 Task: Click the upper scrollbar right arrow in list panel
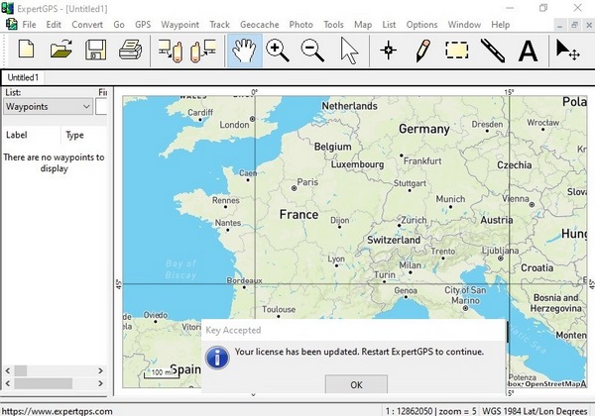[x=100, y=370]
